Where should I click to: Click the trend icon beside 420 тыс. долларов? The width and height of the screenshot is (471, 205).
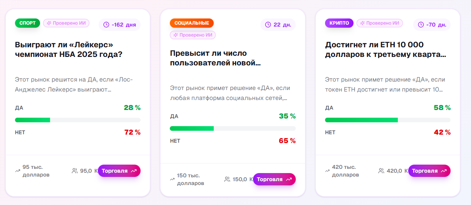327,171
